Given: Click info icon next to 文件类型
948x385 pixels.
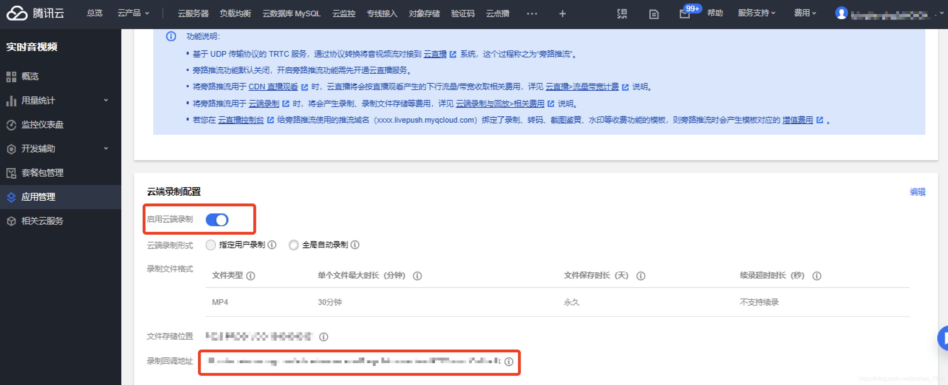Looking at the screenshot, I should click(x=250, y=276).
